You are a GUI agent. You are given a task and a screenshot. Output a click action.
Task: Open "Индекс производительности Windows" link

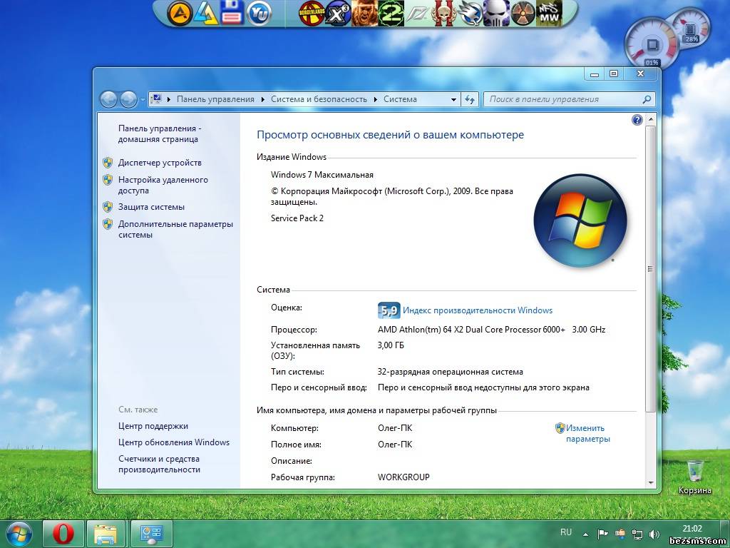point(477,310)
